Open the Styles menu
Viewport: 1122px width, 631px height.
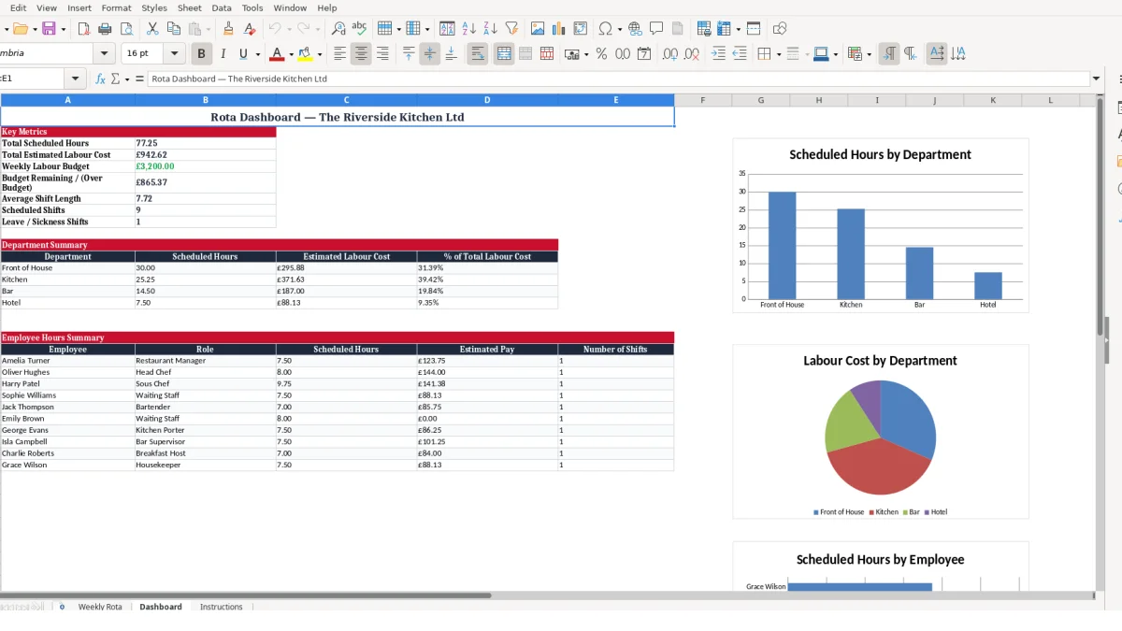(154, 7)
